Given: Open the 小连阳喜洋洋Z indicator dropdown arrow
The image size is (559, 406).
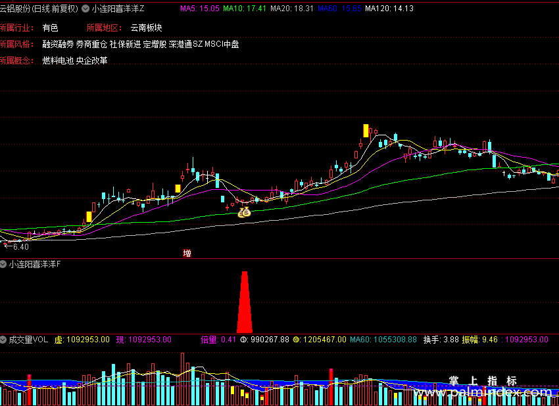Looking at the screenshot, I should (85, 9).
